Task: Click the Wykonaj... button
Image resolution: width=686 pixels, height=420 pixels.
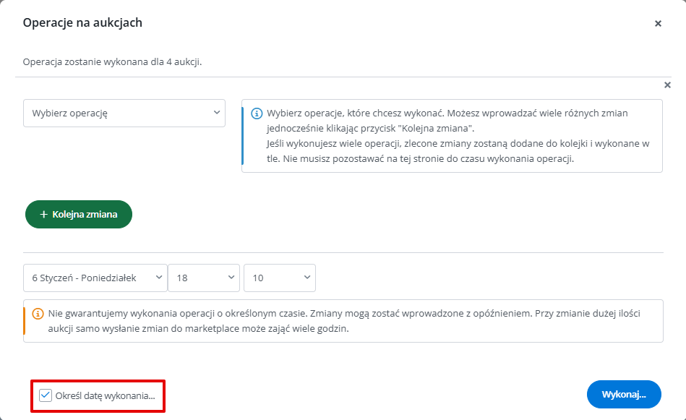Action: click(x=624, y=394)
